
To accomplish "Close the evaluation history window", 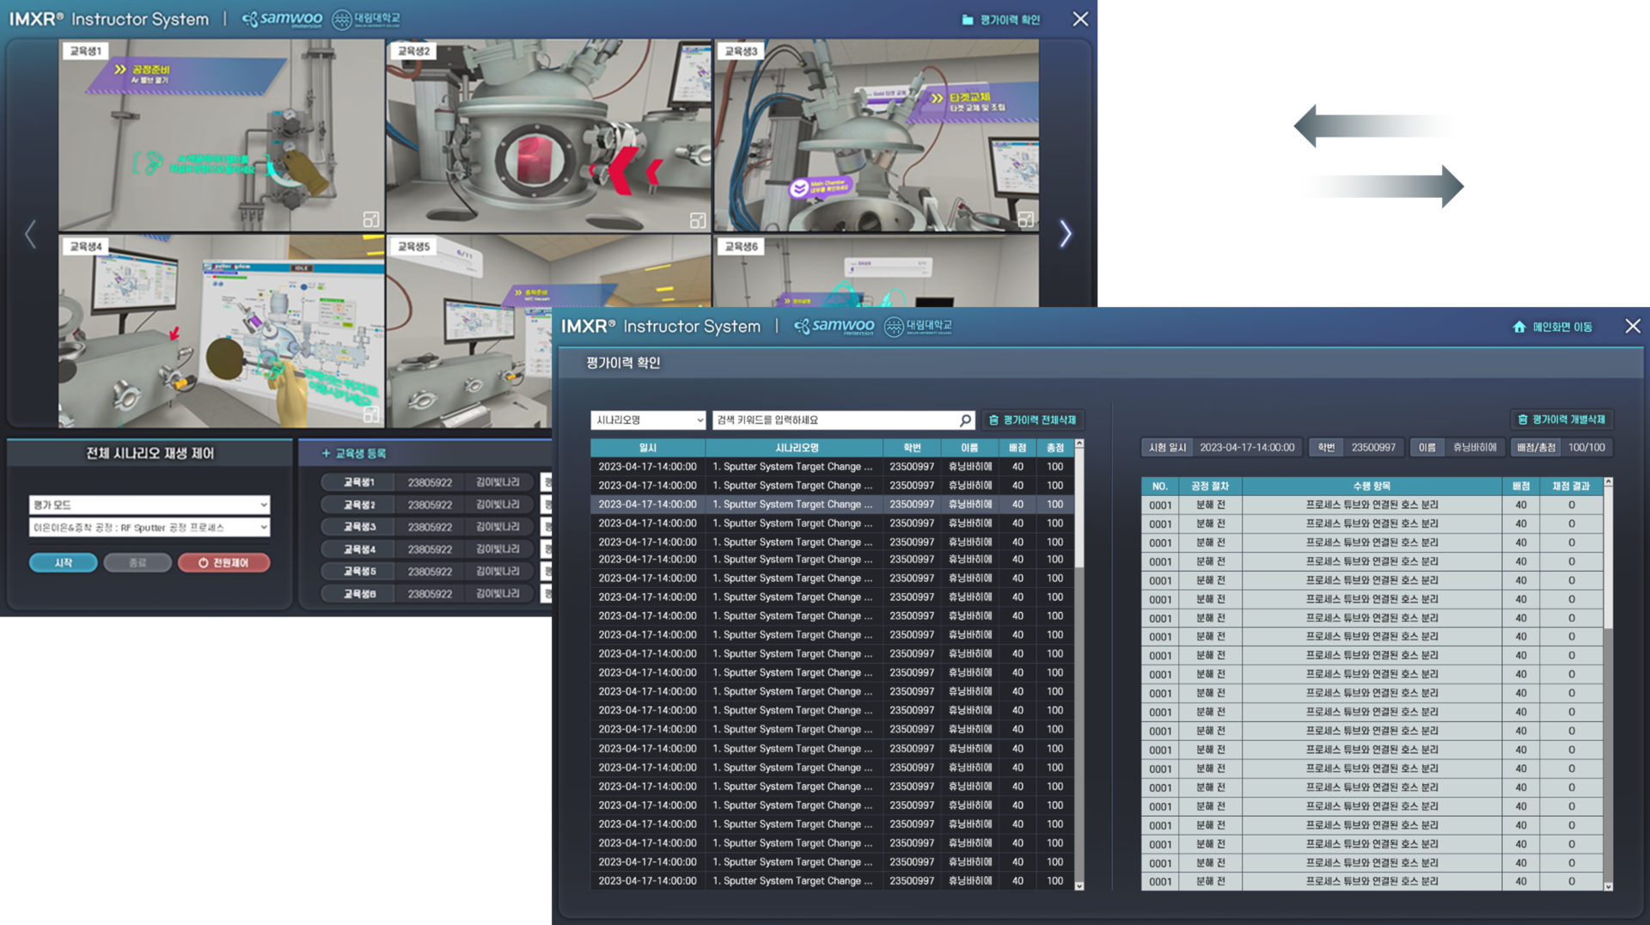I will 1633,327.
